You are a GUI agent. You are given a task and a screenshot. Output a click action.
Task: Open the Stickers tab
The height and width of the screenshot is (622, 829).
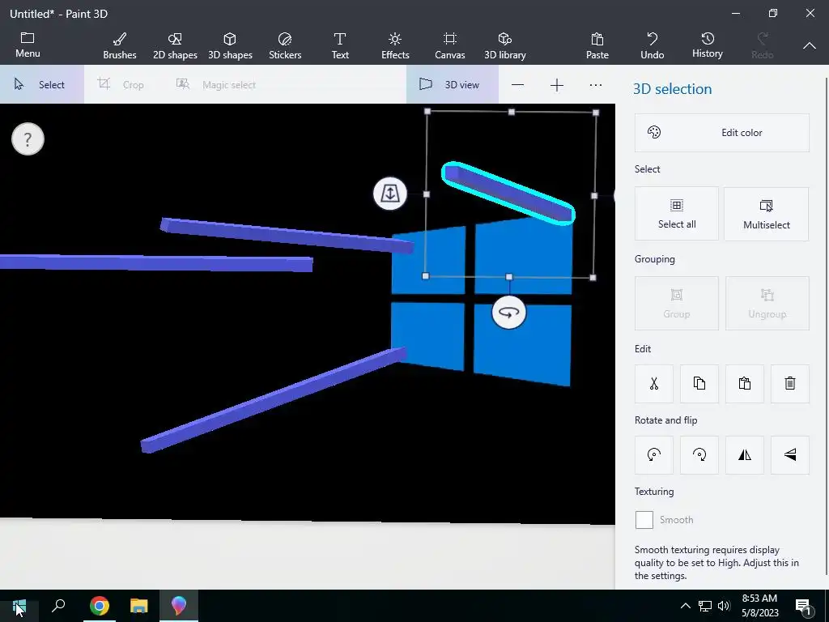285,45
